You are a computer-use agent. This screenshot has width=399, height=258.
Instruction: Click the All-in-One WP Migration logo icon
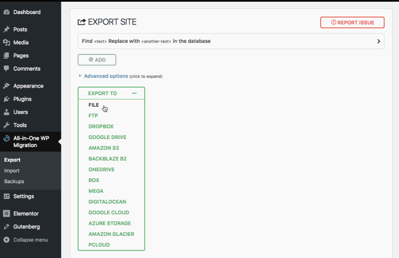[x=7, y=138]
